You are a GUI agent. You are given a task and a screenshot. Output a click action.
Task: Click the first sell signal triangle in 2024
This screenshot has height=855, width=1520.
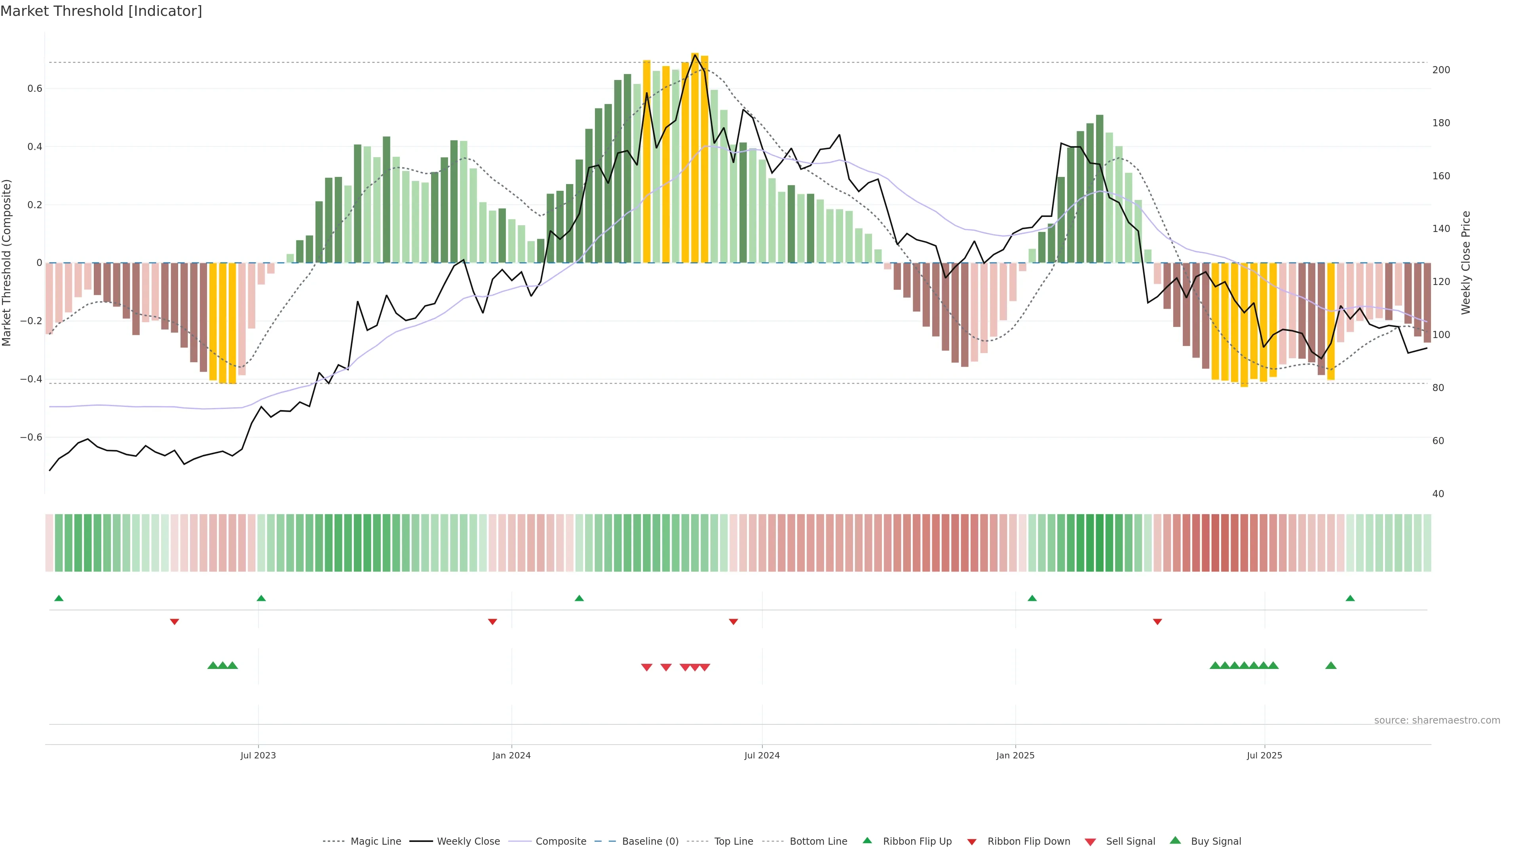647,667
